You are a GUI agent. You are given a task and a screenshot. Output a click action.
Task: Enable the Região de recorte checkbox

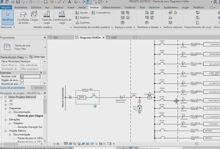(22, 80)
